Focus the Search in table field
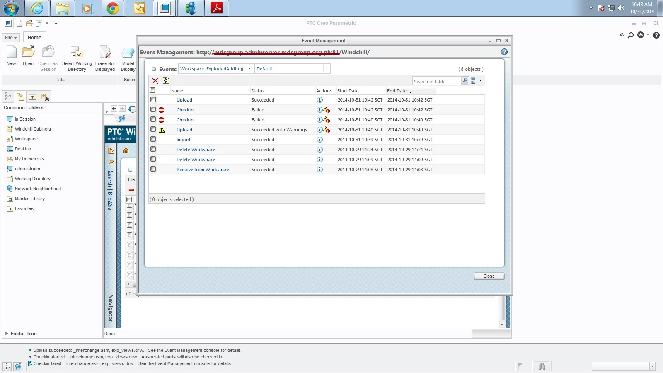This screenshot has height=373, width=663. [x=437, y=81]
